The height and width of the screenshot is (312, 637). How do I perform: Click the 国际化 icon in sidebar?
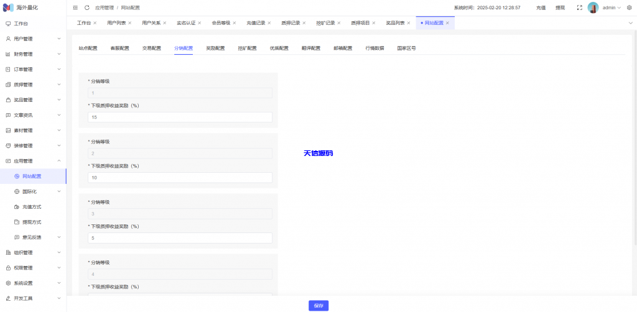click(x=17, y=191)
